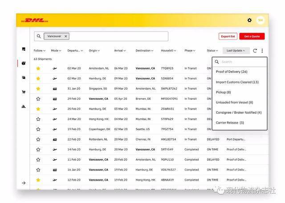Open the SH user avatar menu

260,20
